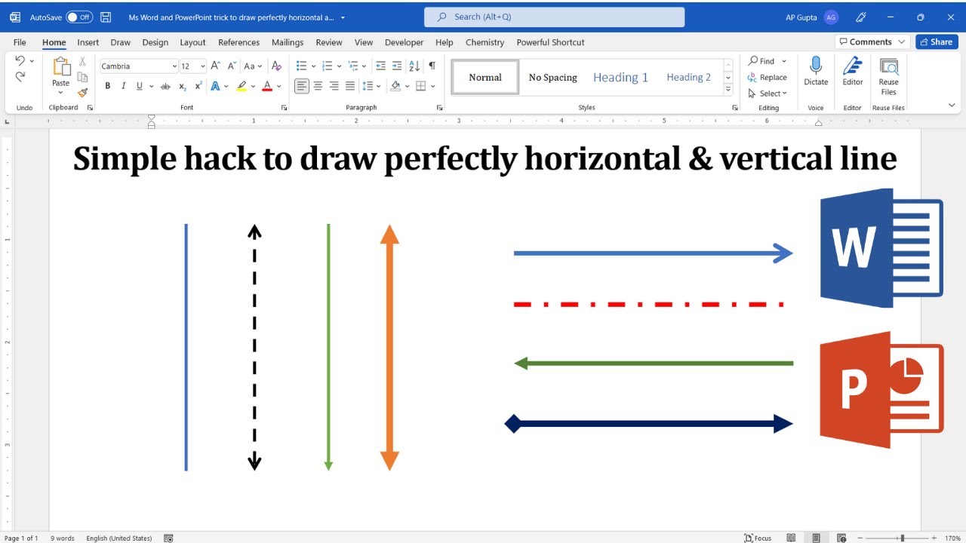Toggle show paragraph marks
Screen dimensions: 966x543
[x=431, y=66]
